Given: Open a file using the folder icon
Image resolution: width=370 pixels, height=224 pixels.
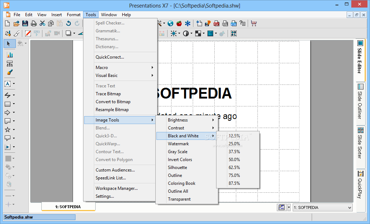Looking at the screenshot, I should point(16,23).
